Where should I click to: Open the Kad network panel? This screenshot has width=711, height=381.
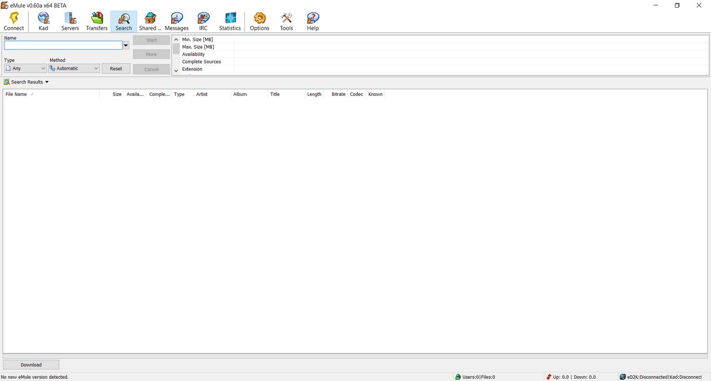pos(43,21)
